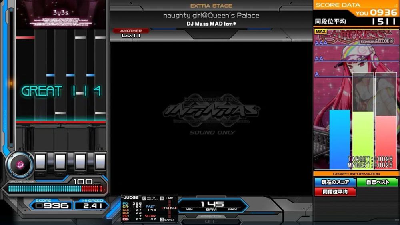Screen dimensions: 400x225
Task: Tap white key 5 on the keyboard
Action: [80, 161]
